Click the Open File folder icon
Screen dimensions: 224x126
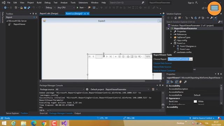[21, 8]
